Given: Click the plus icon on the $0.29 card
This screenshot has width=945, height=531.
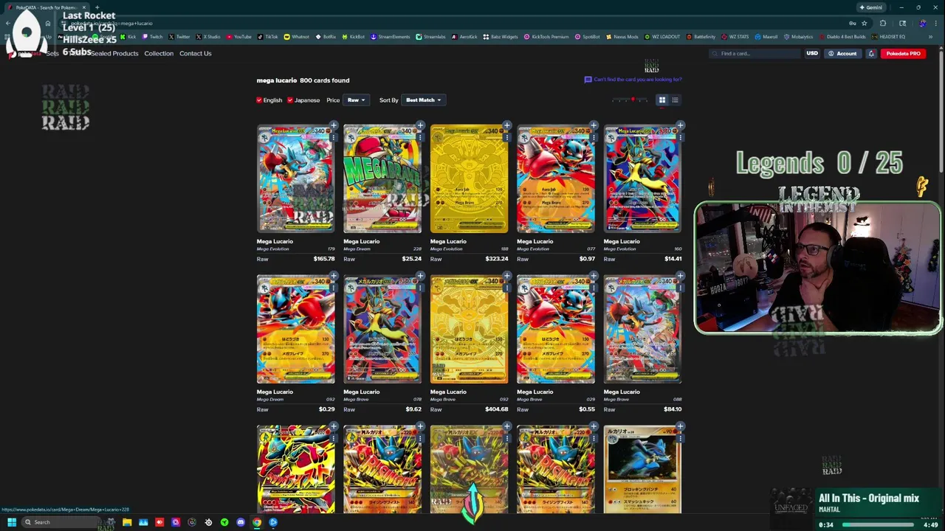Looking at the screenshot, I should pyautogui.click(x=334, y=276).
